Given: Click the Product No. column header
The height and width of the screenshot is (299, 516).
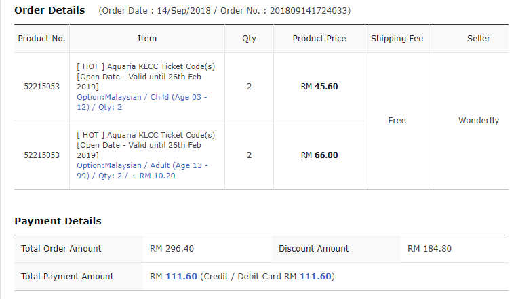Looking at the screenshot, I should [42, 39].
